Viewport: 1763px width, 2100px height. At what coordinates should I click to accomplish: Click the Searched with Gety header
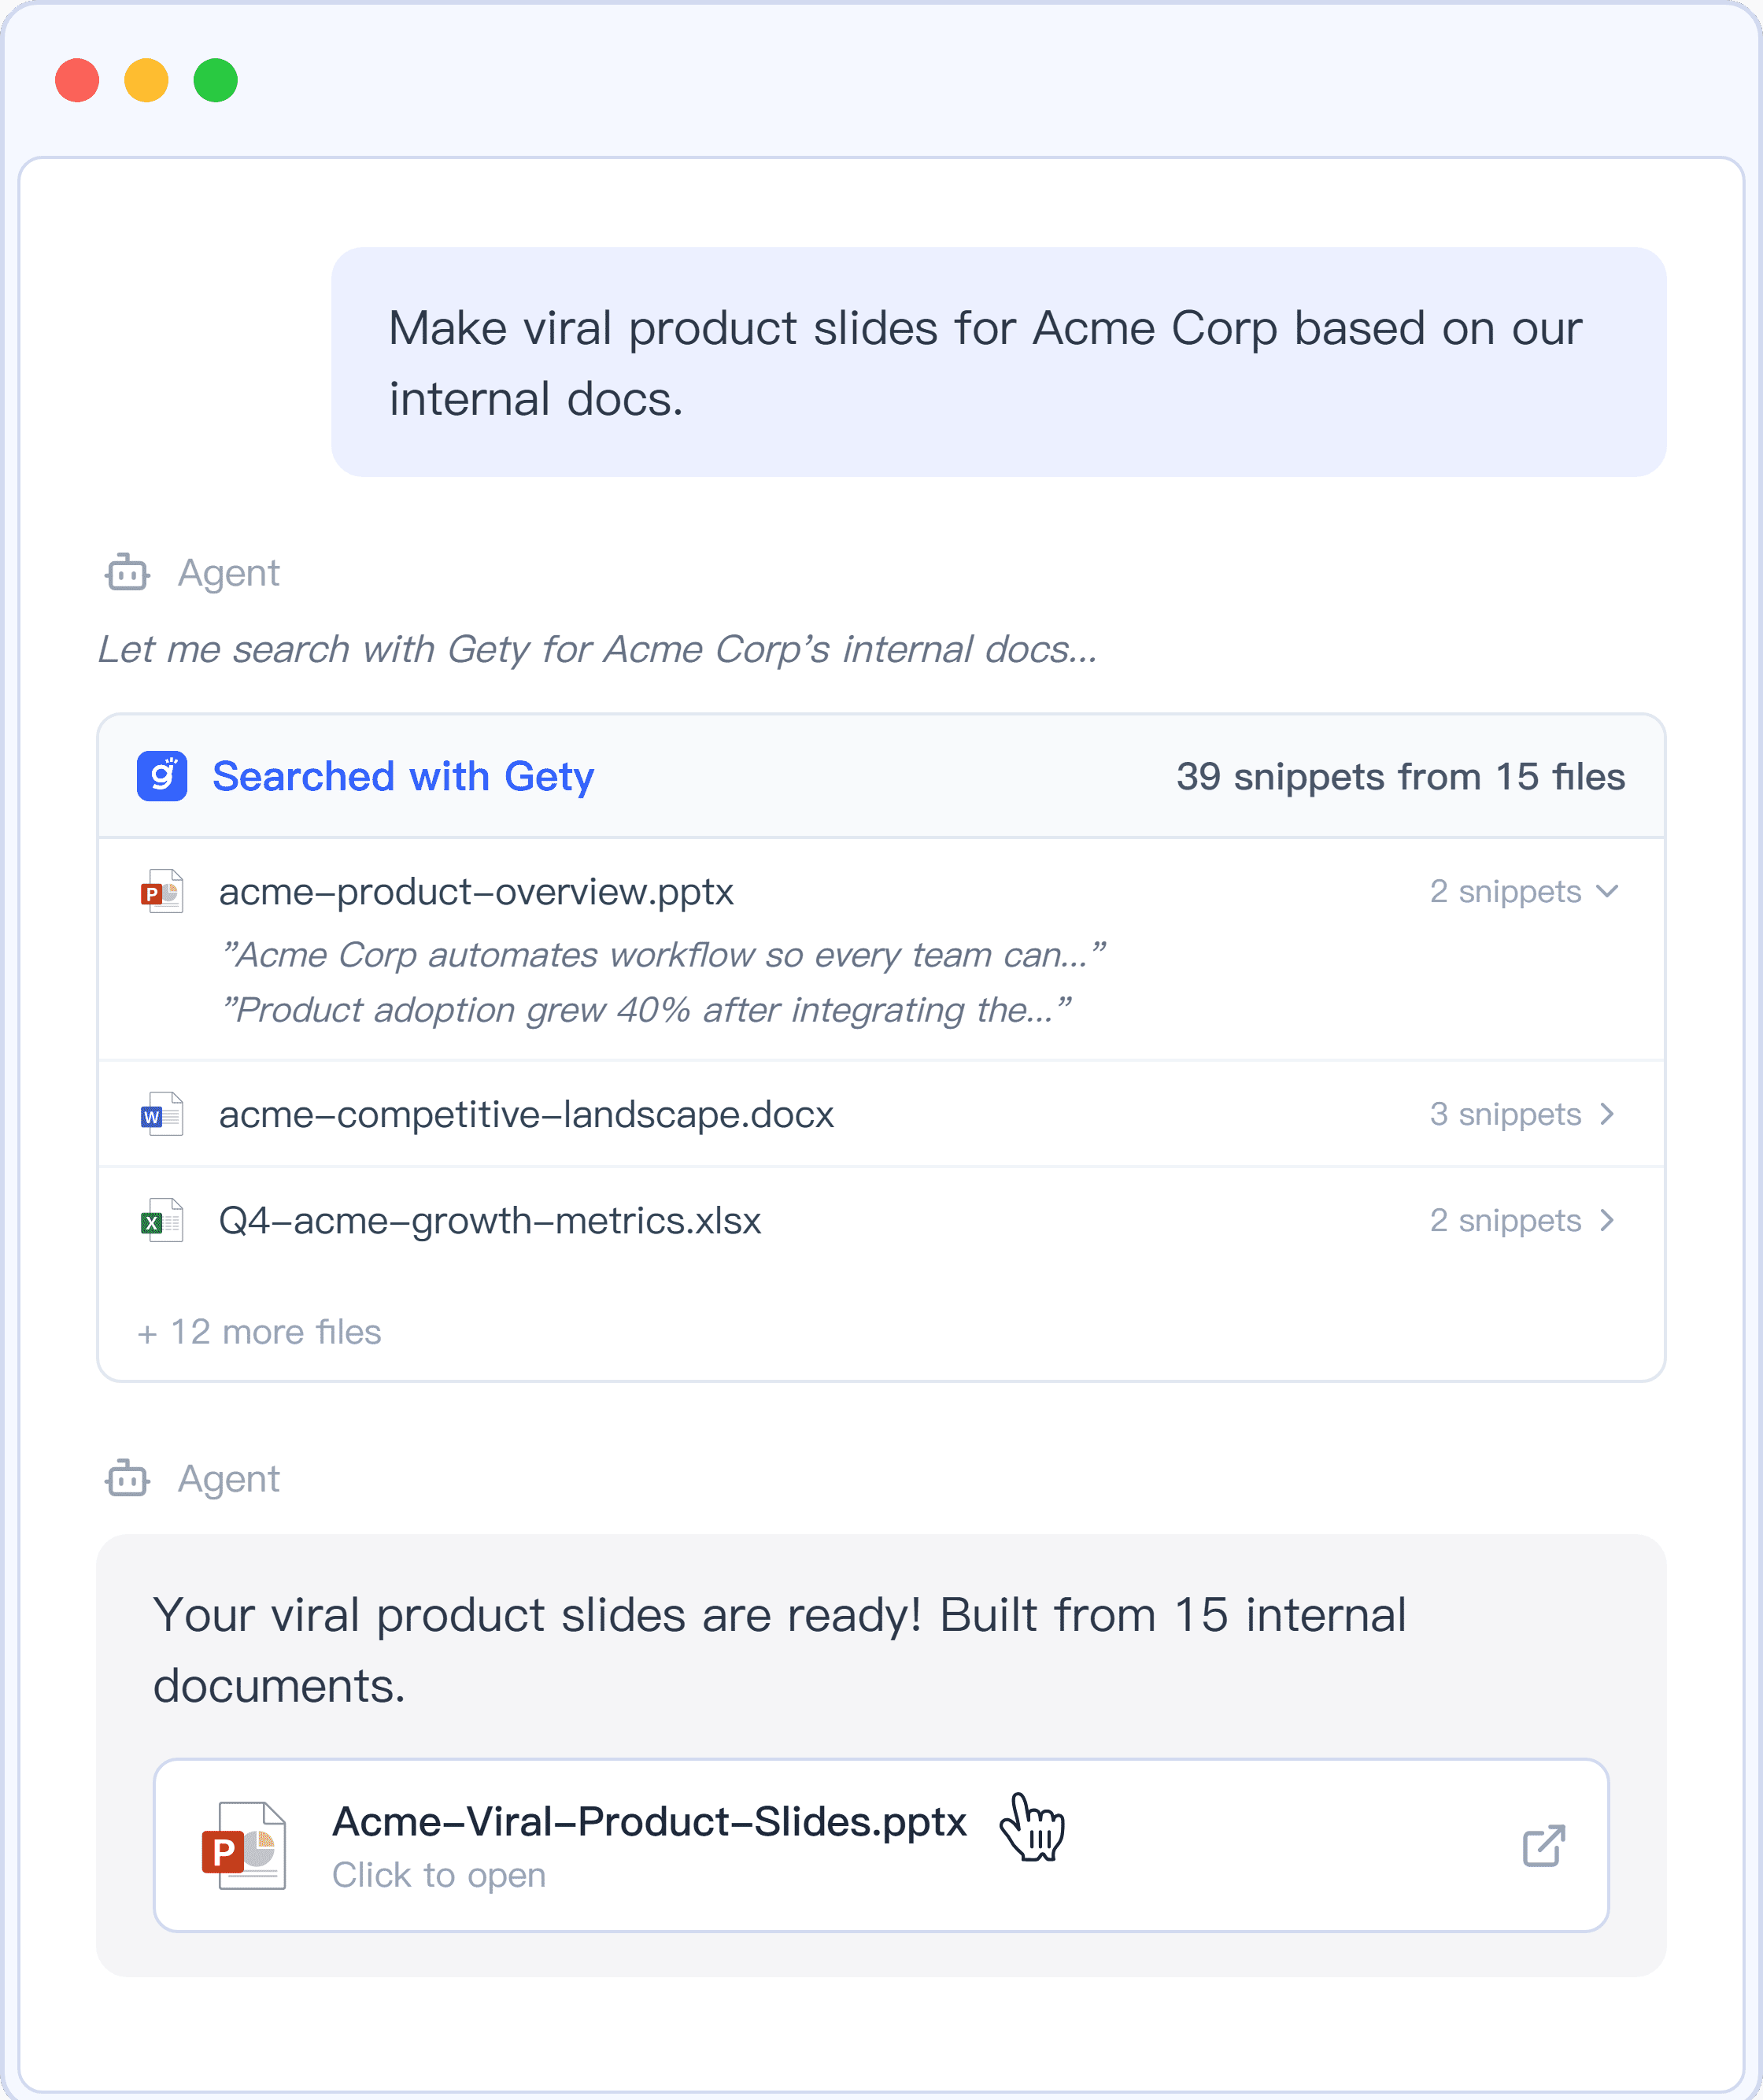pyautogui.click(x=403, y=776)
